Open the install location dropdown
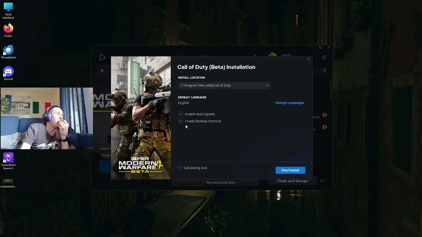This screenshot has width=422, height=237. [224, 86]
